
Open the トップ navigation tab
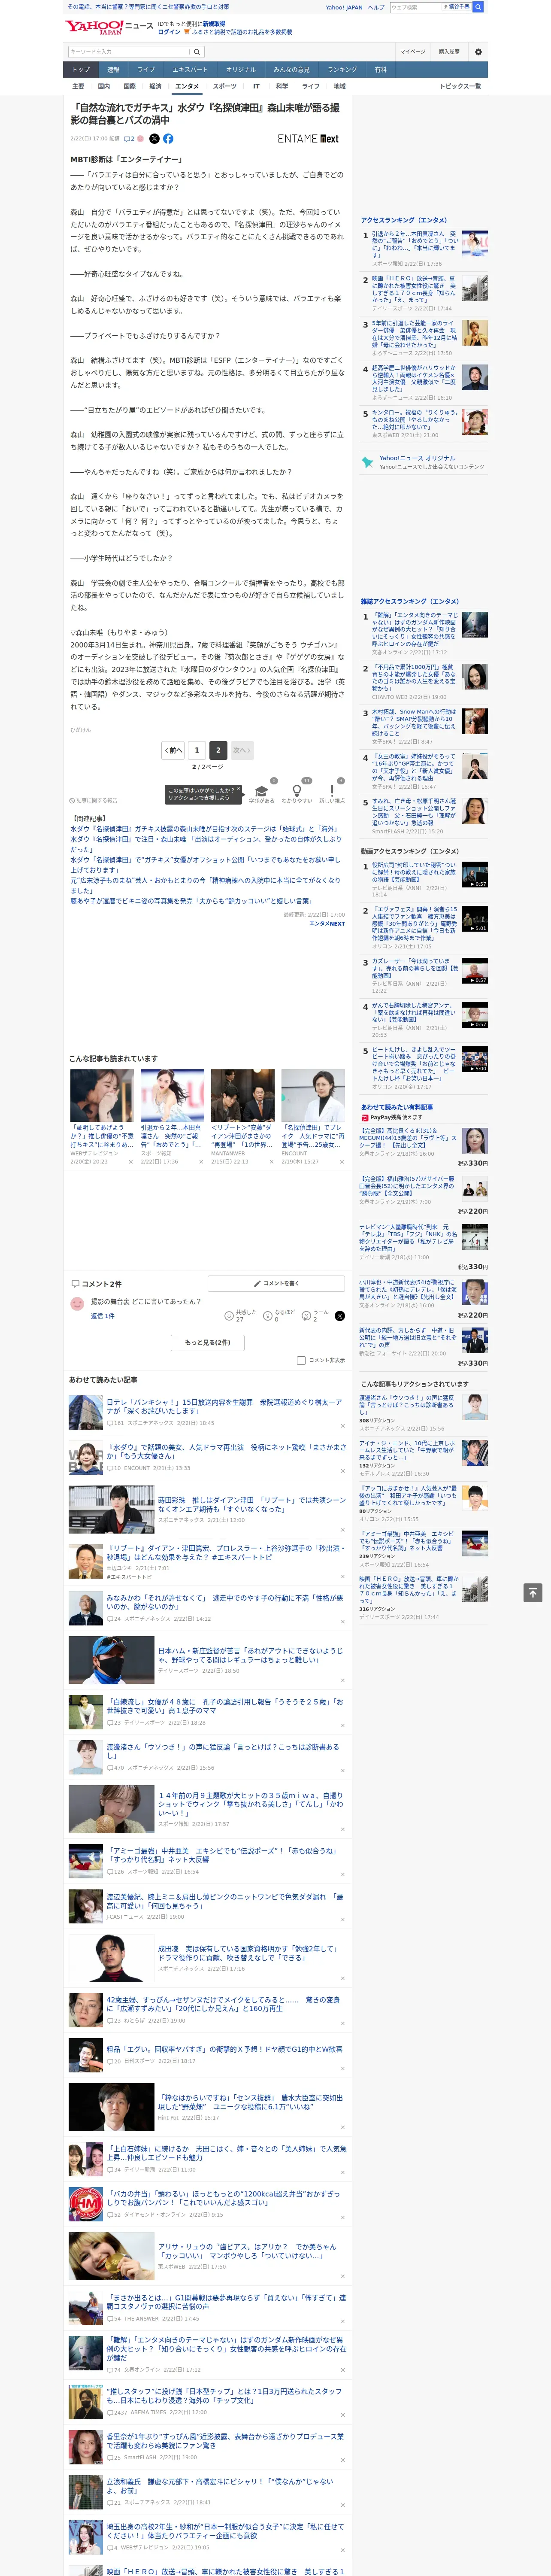pyautogui.click(x=81, y=70)
